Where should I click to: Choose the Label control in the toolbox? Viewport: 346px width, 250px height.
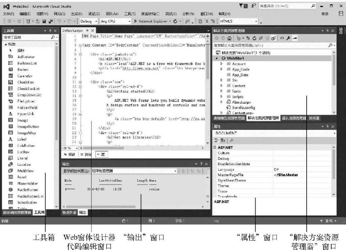pos(22,139)
